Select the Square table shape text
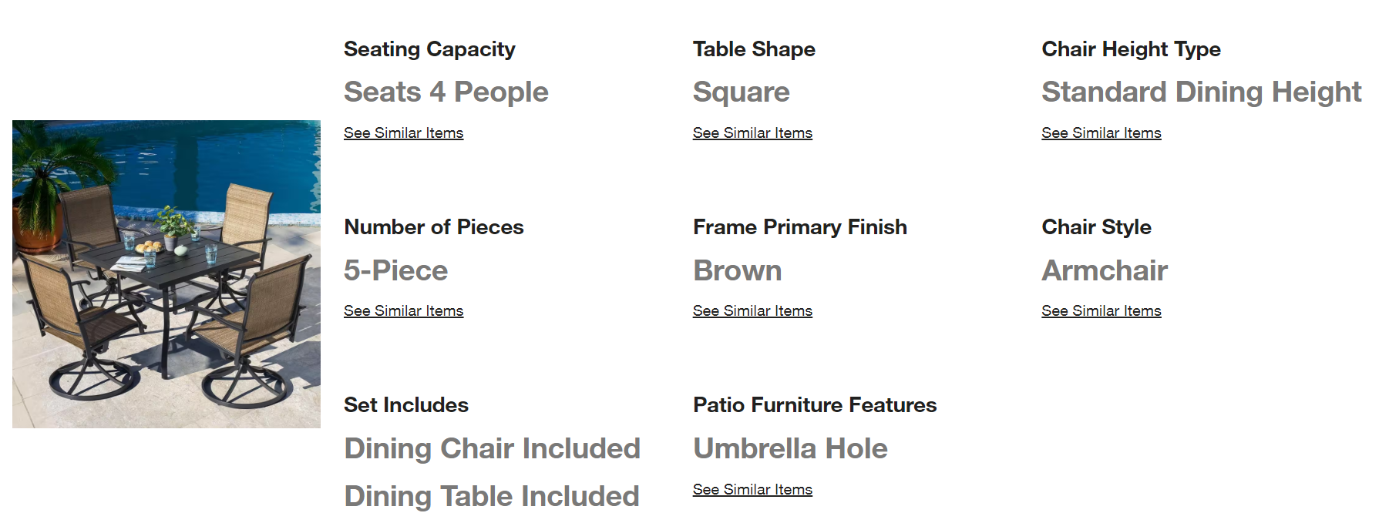The image size is (1379, 513). click(742, 92)
